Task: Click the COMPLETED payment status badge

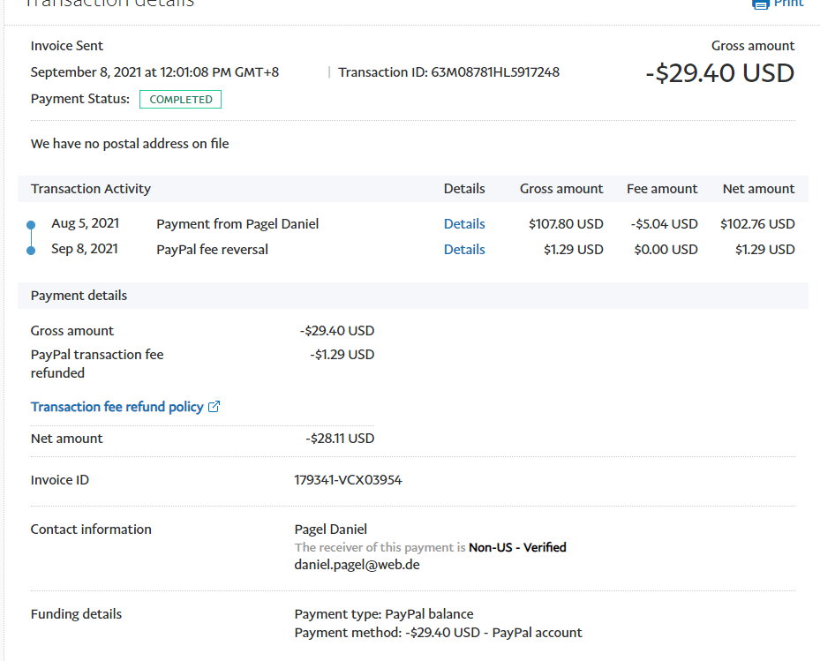Action: click(180, 100)
